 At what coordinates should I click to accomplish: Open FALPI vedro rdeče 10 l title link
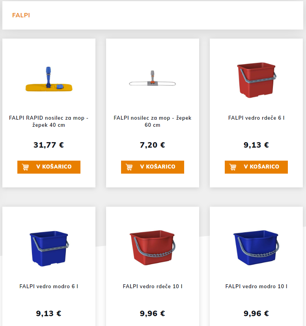coord(153,286)
